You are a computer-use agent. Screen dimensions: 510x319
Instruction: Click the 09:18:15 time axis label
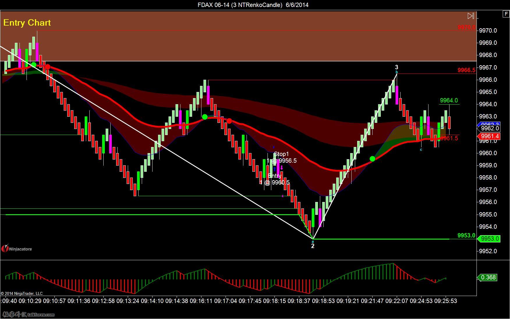275,301
